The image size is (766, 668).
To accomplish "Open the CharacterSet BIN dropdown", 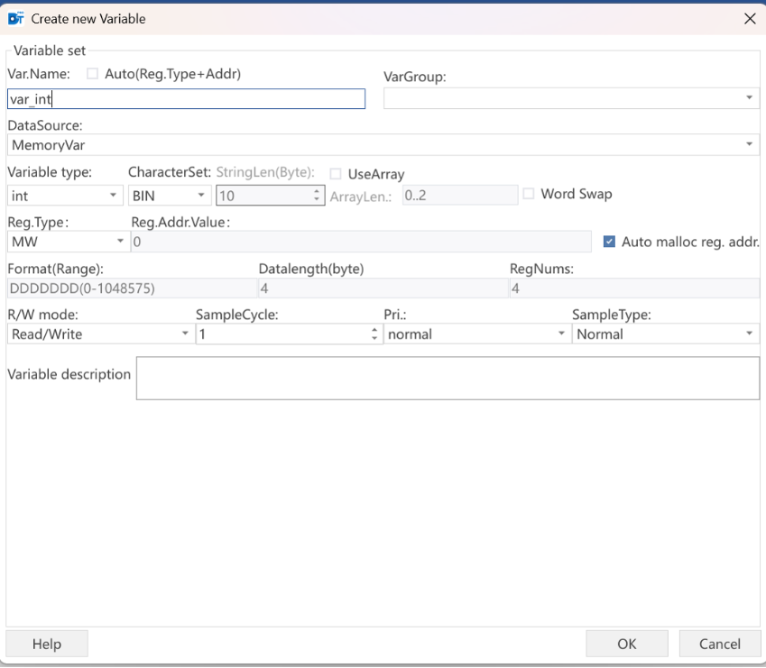I will point(169,196).
